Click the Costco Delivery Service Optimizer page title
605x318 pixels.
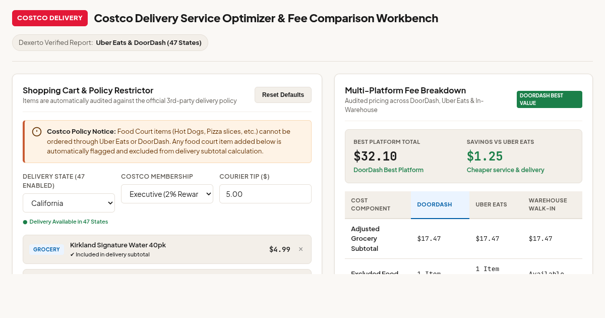pos(266,18)
